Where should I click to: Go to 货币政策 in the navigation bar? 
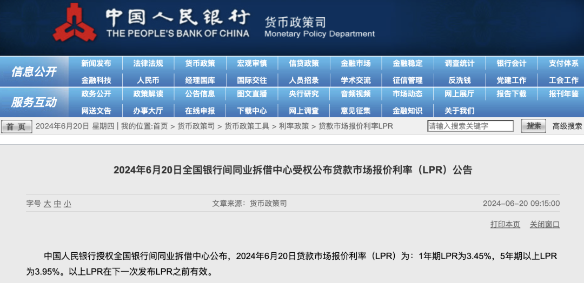200,64
